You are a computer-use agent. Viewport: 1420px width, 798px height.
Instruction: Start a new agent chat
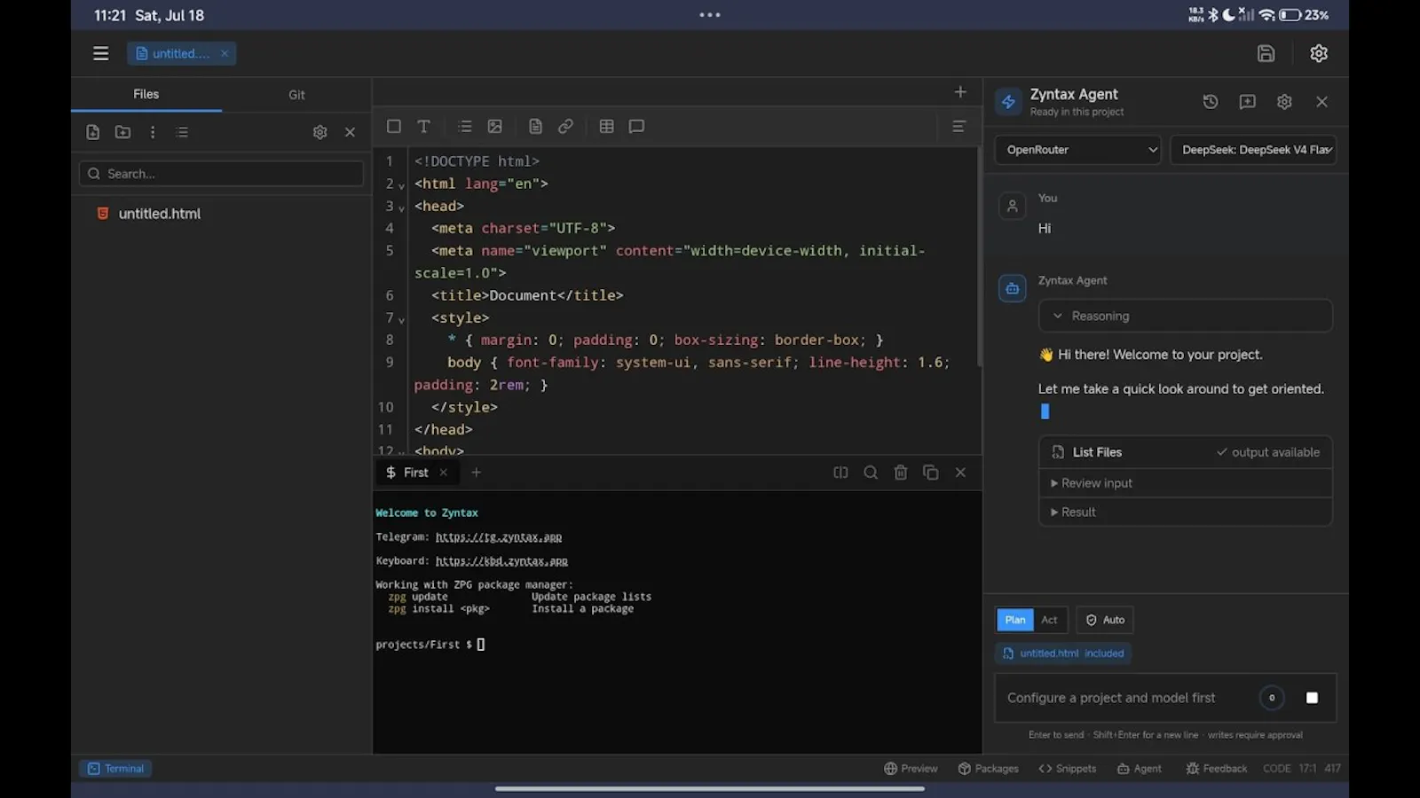click(x=1248, y=102)
